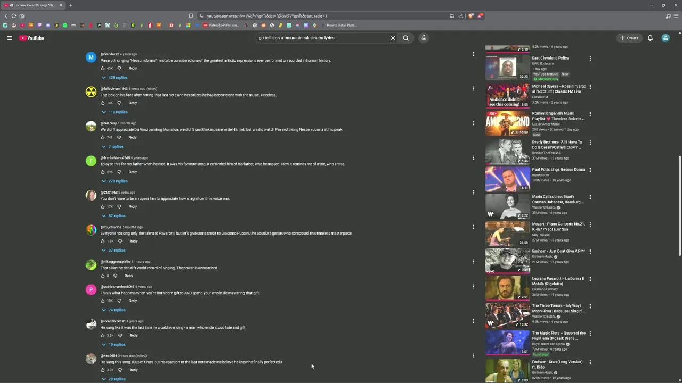Go to the YouTube home logo
682x383 pixels.
click(x=31, y=38)
